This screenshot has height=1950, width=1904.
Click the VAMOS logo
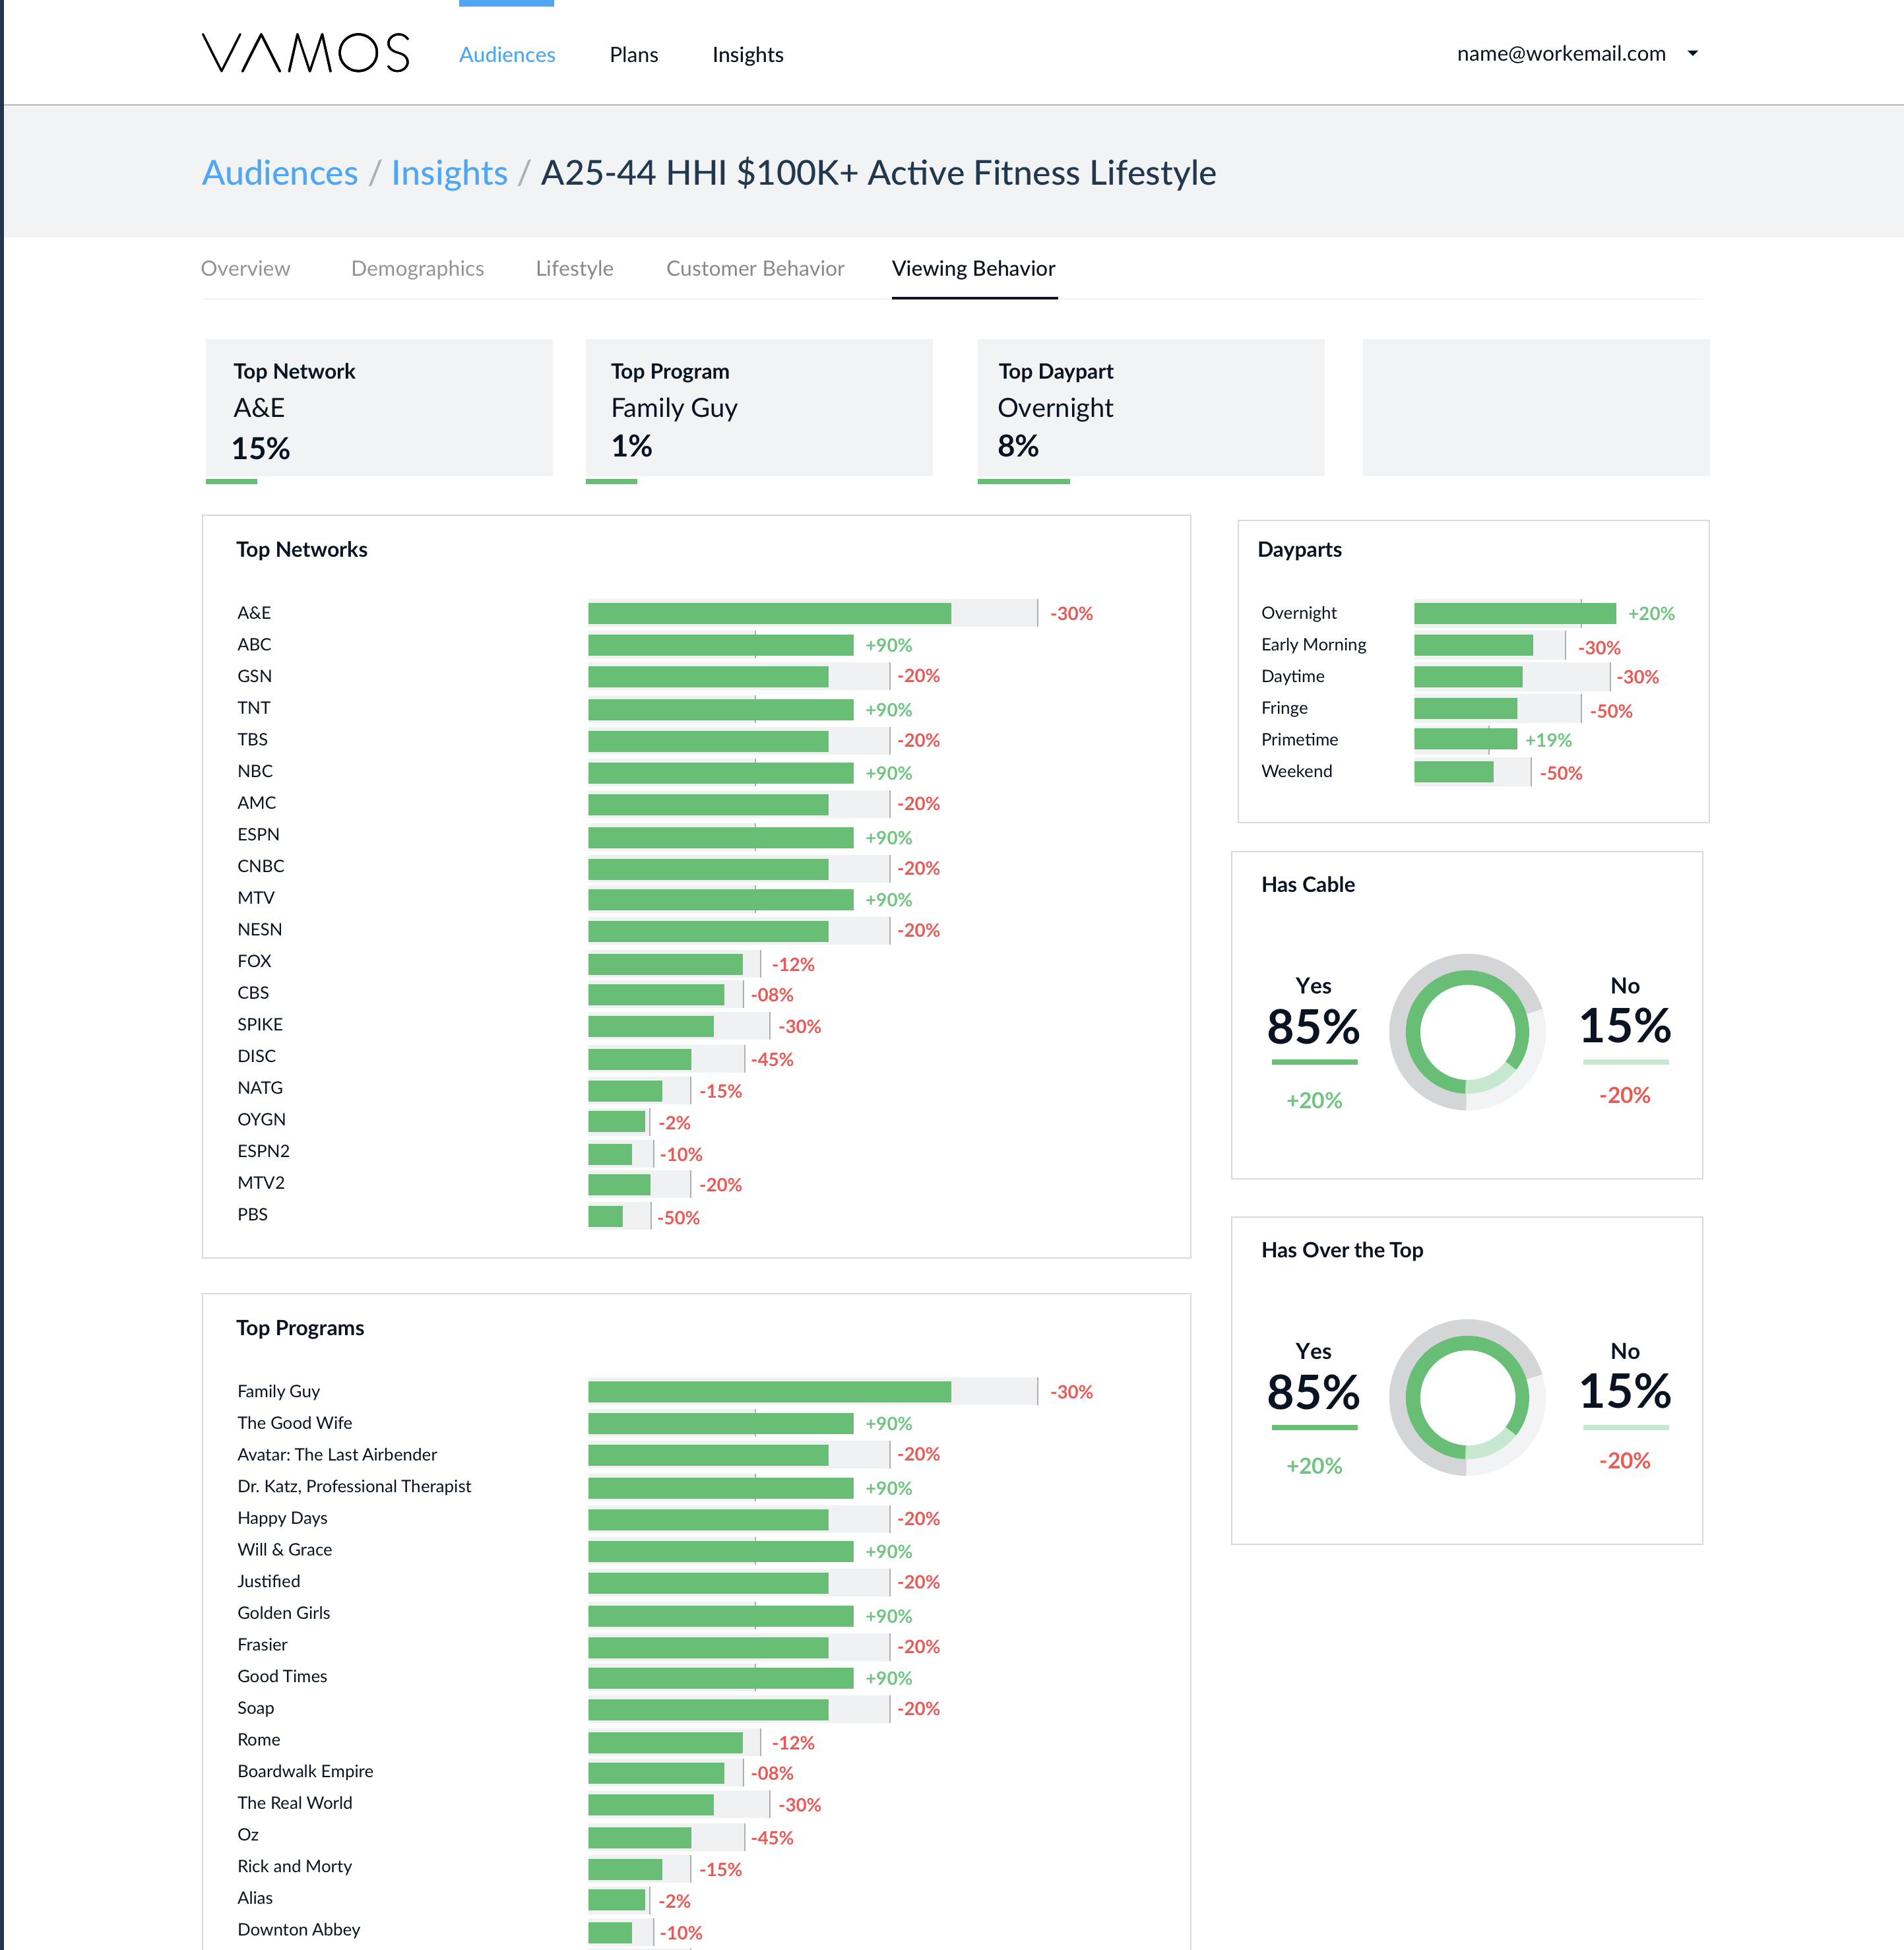[305, 53]
